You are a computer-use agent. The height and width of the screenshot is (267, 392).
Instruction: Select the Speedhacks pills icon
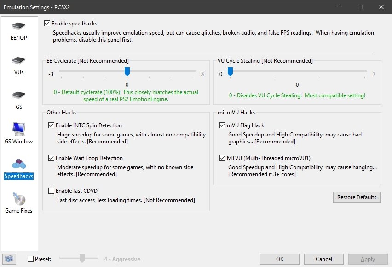click(x=19, y=164)
